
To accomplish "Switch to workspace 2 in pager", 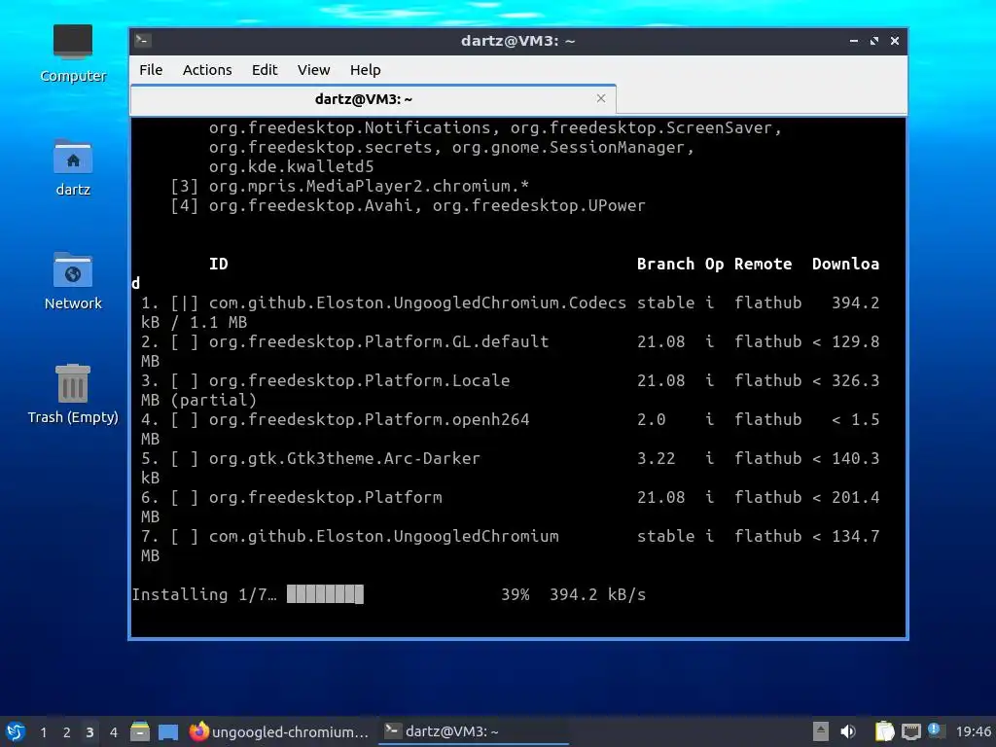I will coord(66,732).
